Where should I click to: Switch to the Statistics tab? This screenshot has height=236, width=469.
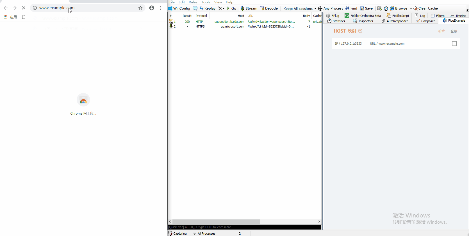click(x=336, y=21)
